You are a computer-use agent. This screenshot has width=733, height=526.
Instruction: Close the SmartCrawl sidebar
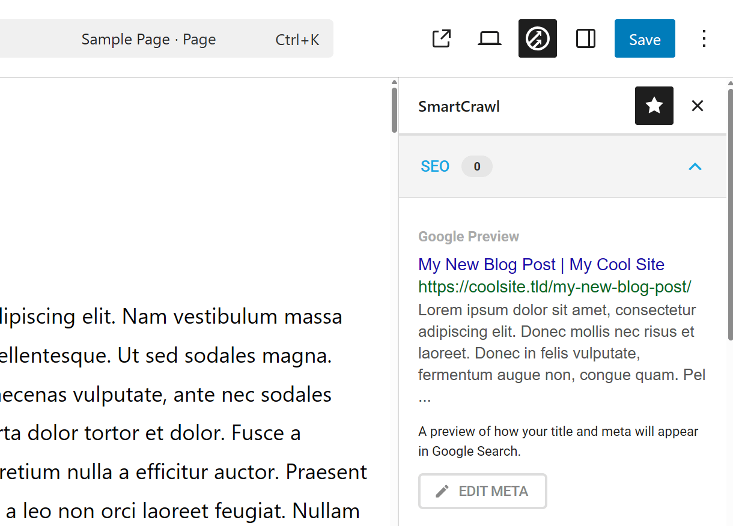[697, 106]
